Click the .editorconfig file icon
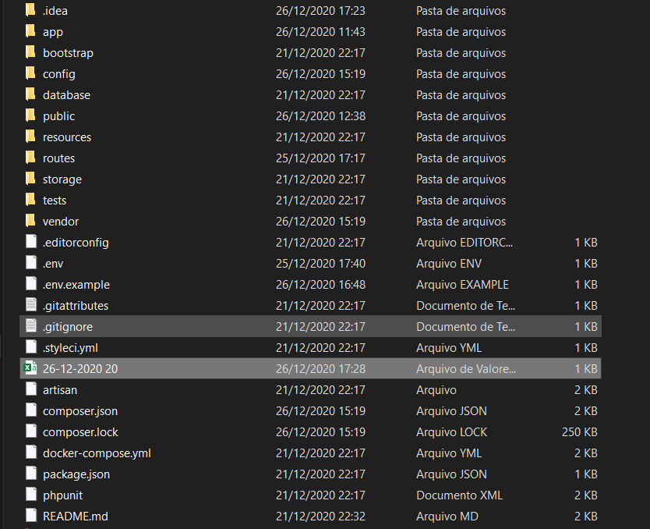The height and width of the screenshot is (529, 650). click(31, 241)
